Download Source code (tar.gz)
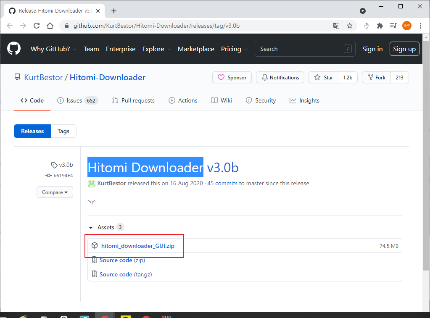This screenshot has height=318, width=430. [x=126, y=274]
